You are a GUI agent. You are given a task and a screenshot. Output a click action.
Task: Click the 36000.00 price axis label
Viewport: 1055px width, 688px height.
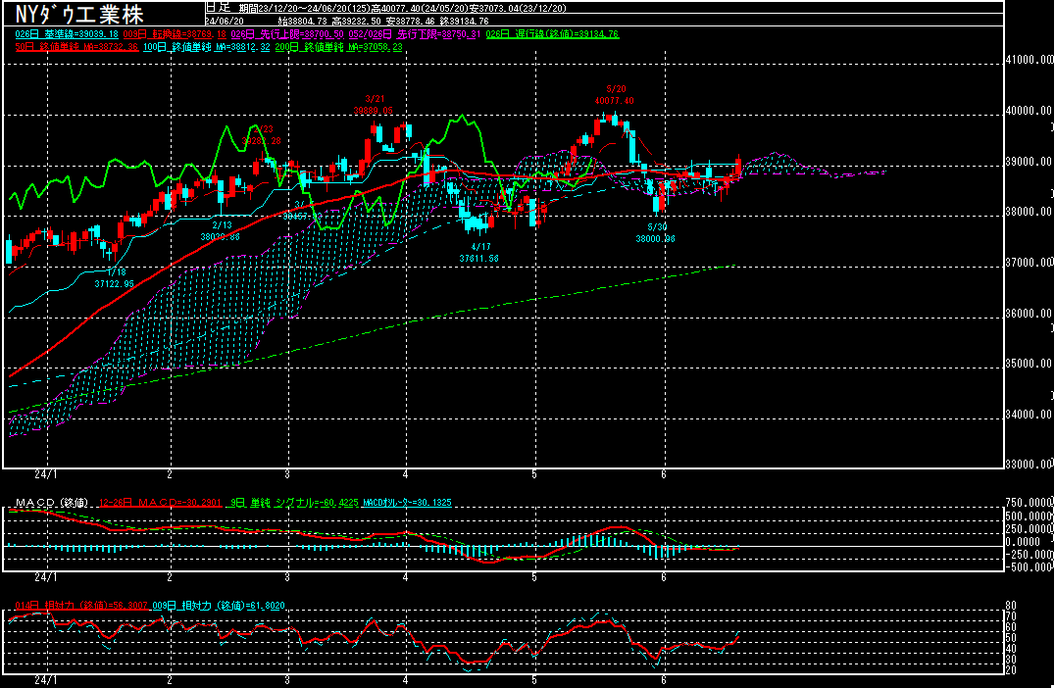click(1029, 314)
